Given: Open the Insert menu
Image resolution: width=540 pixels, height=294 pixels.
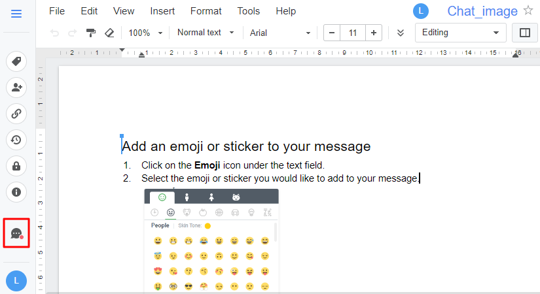Looking at the screenshot, I should tap(162, 11).
